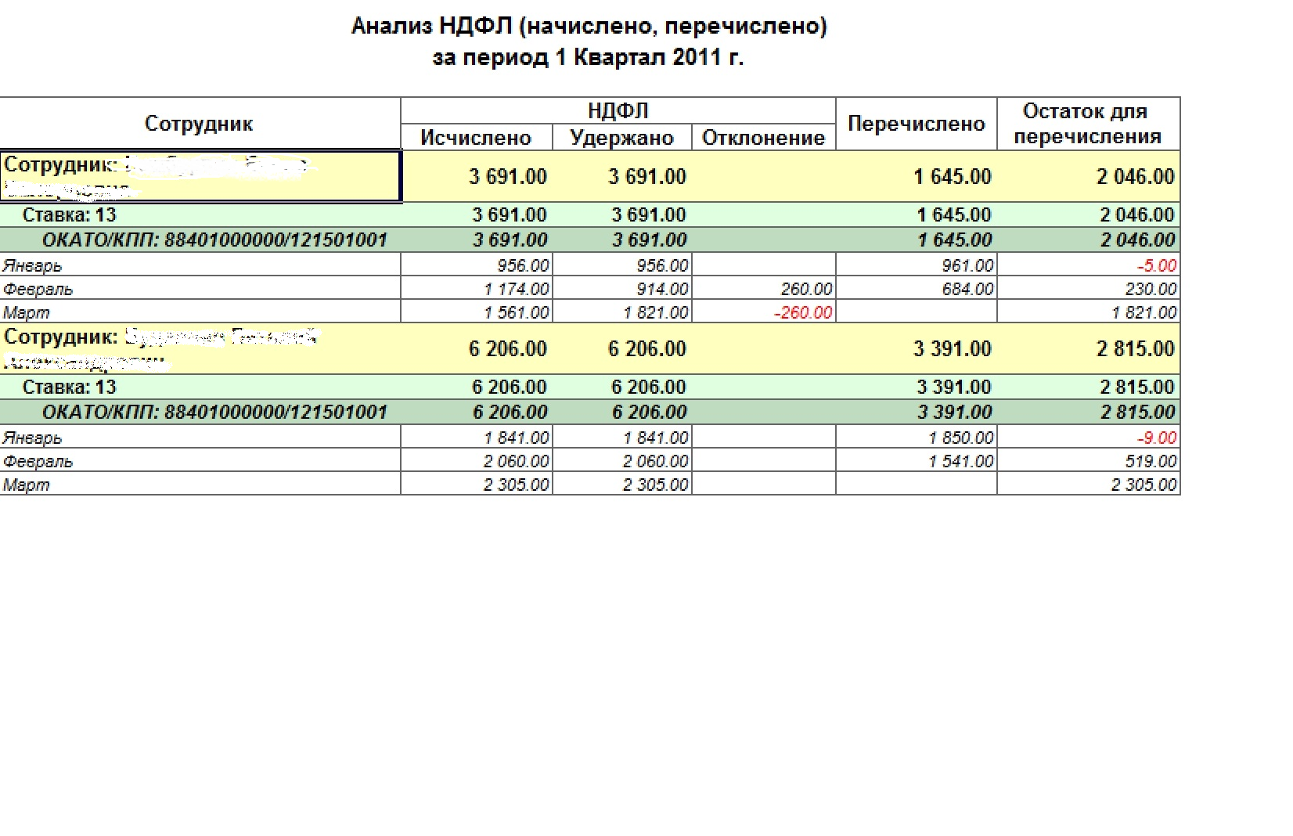Select the outlined Сотрудник cell with 3 691.00 total

click(200, 176)
